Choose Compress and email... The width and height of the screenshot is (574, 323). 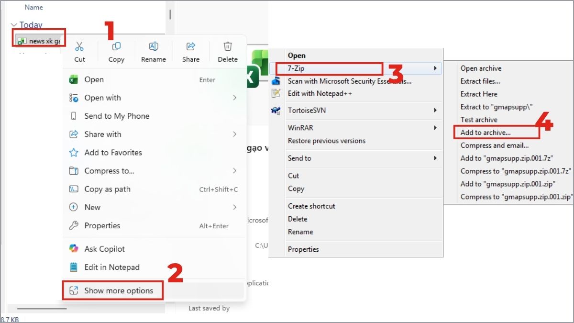point(495,145)
